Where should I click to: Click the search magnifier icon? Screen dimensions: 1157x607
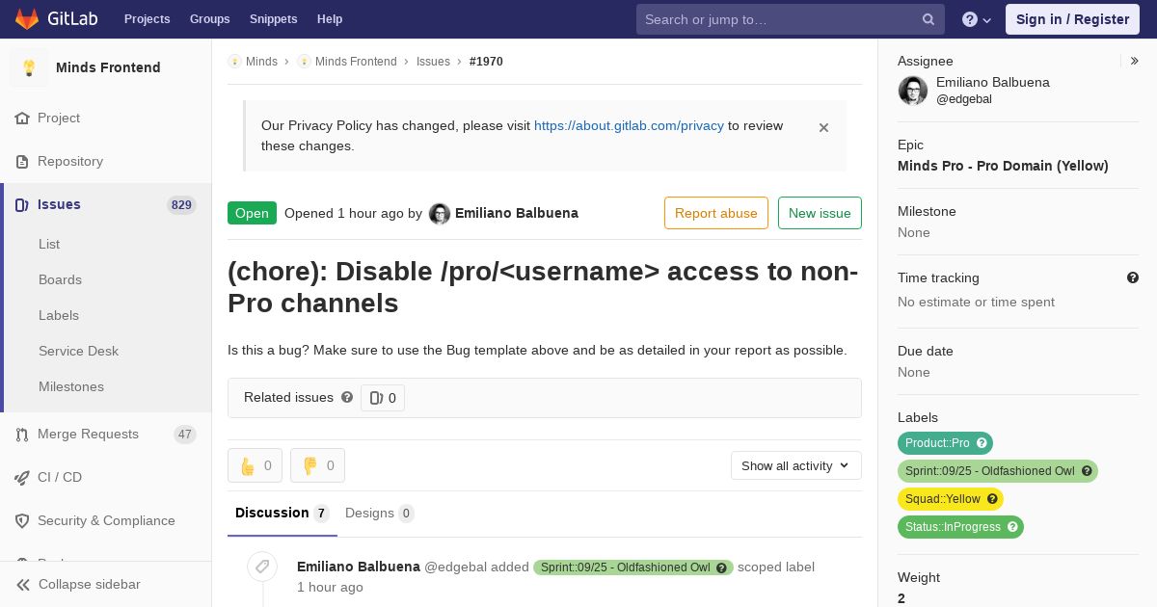(928, 19)
